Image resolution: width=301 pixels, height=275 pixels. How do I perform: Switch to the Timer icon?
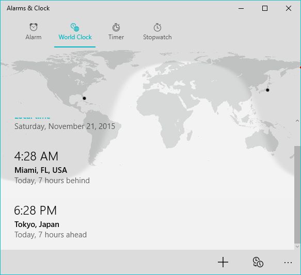116,27
